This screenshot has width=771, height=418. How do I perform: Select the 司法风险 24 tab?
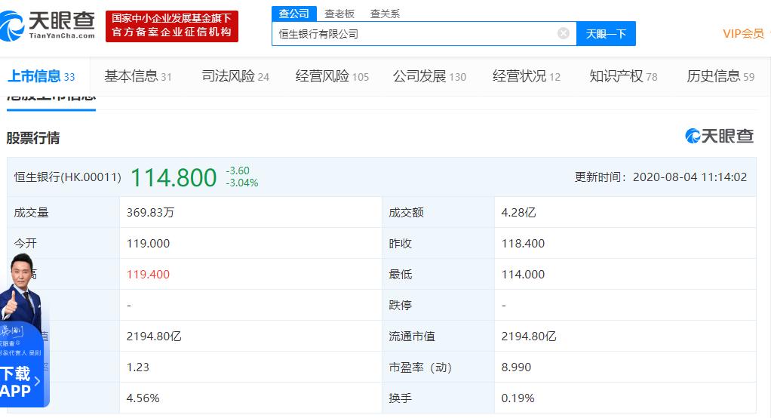coord(235,76)
